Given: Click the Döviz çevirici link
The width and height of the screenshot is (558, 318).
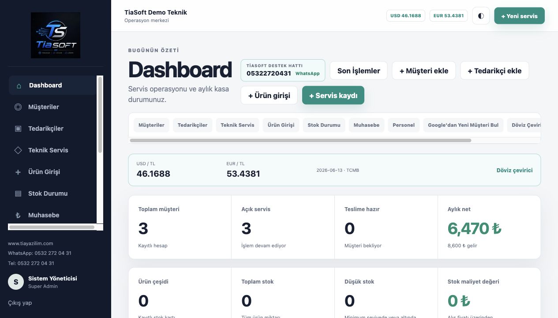Looking at the screenshot, I should point(514,170).
